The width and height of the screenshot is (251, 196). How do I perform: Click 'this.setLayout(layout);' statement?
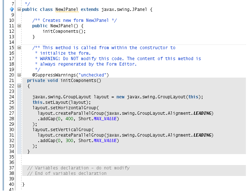pos(62,102)
